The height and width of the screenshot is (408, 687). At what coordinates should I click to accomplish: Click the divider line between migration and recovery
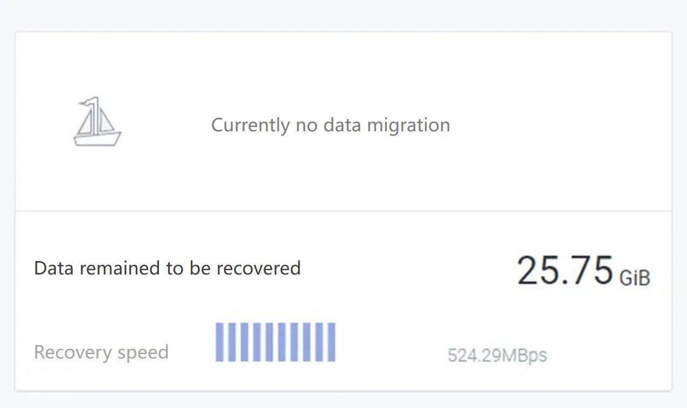(343, 211)
